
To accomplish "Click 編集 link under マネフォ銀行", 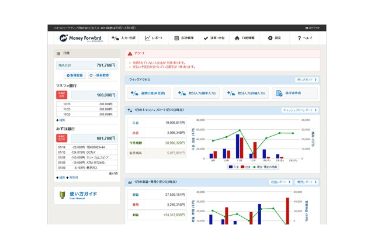I will [x=61, y=120].
